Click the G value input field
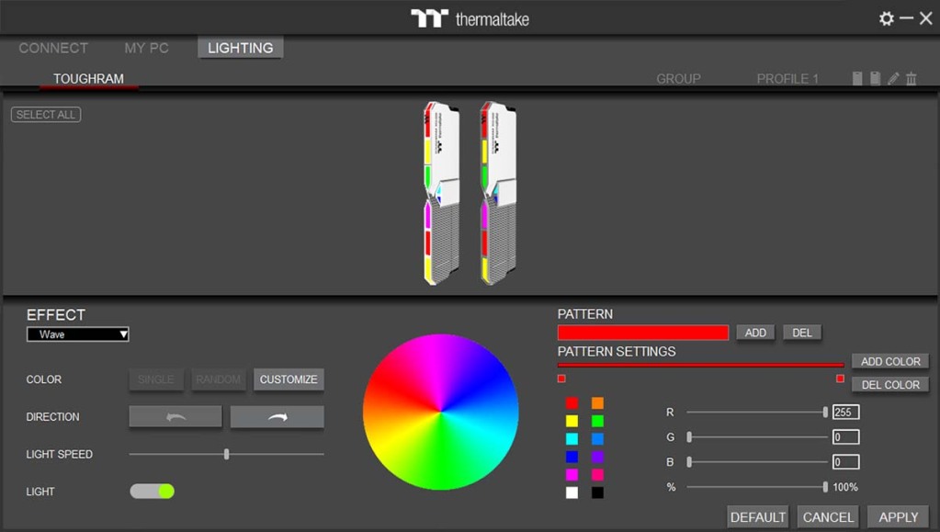This screenshot has width=940, height=532. (846, 437)
